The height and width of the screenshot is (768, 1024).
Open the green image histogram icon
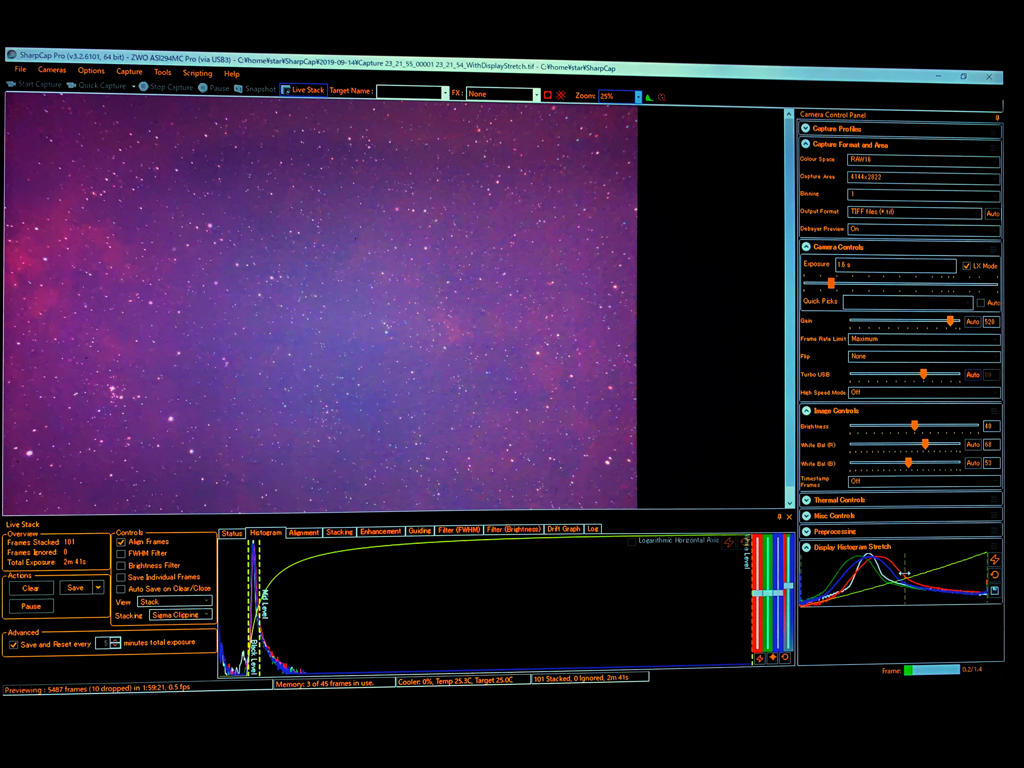(649, 97)
